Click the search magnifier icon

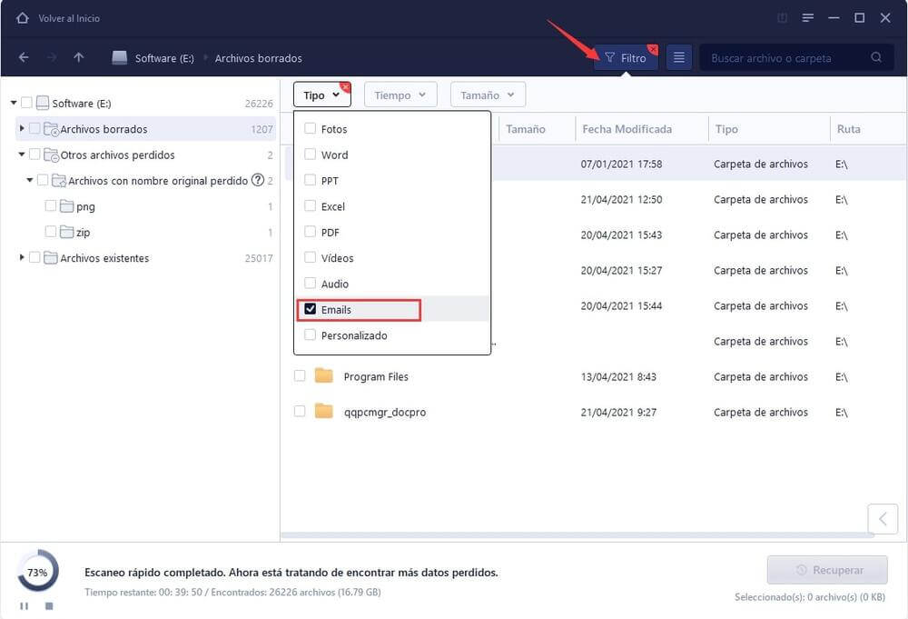point(876,57)
